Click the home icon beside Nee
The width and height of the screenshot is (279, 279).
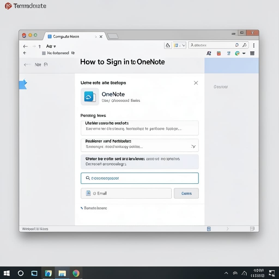click(46, 64)
